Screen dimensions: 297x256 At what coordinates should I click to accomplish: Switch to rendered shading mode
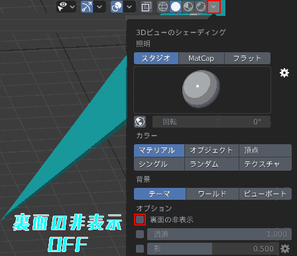click(201, 7)
